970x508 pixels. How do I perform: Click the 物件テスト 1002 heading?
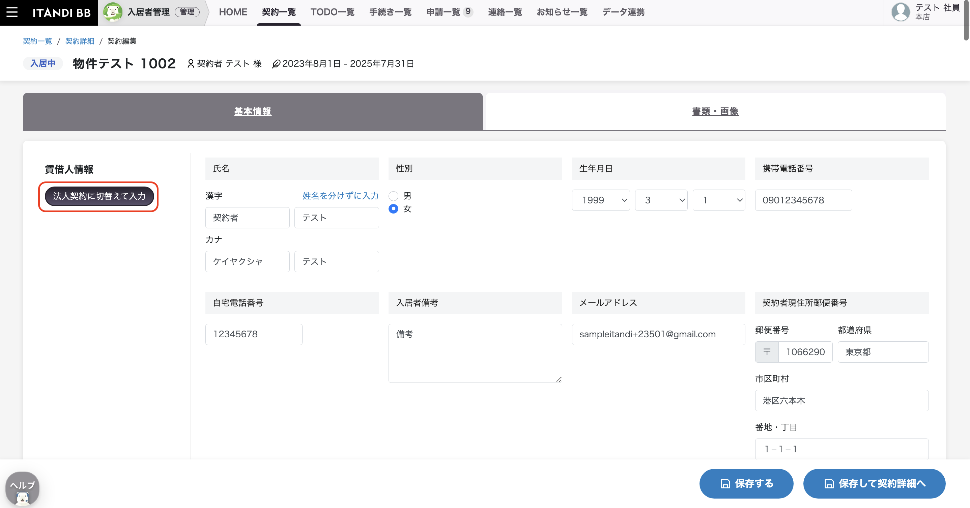click(x=124, y=63)
